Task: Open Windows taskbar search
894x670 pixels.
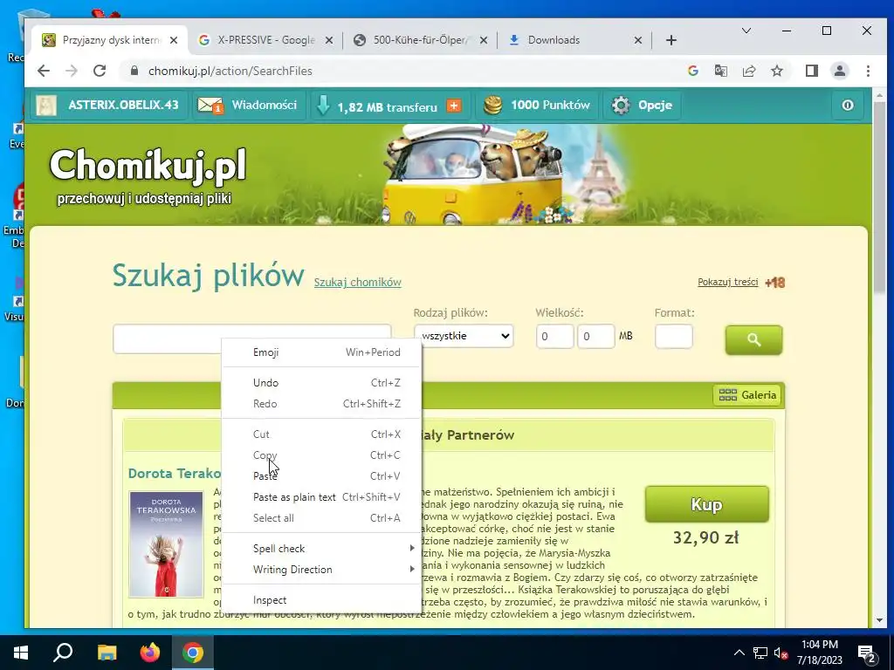Action: 63,653
